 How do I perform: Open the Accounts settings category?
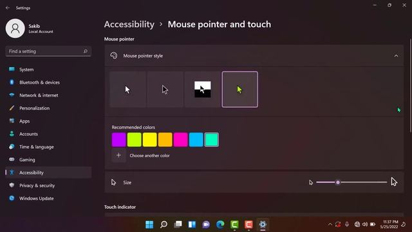(48, 134)
